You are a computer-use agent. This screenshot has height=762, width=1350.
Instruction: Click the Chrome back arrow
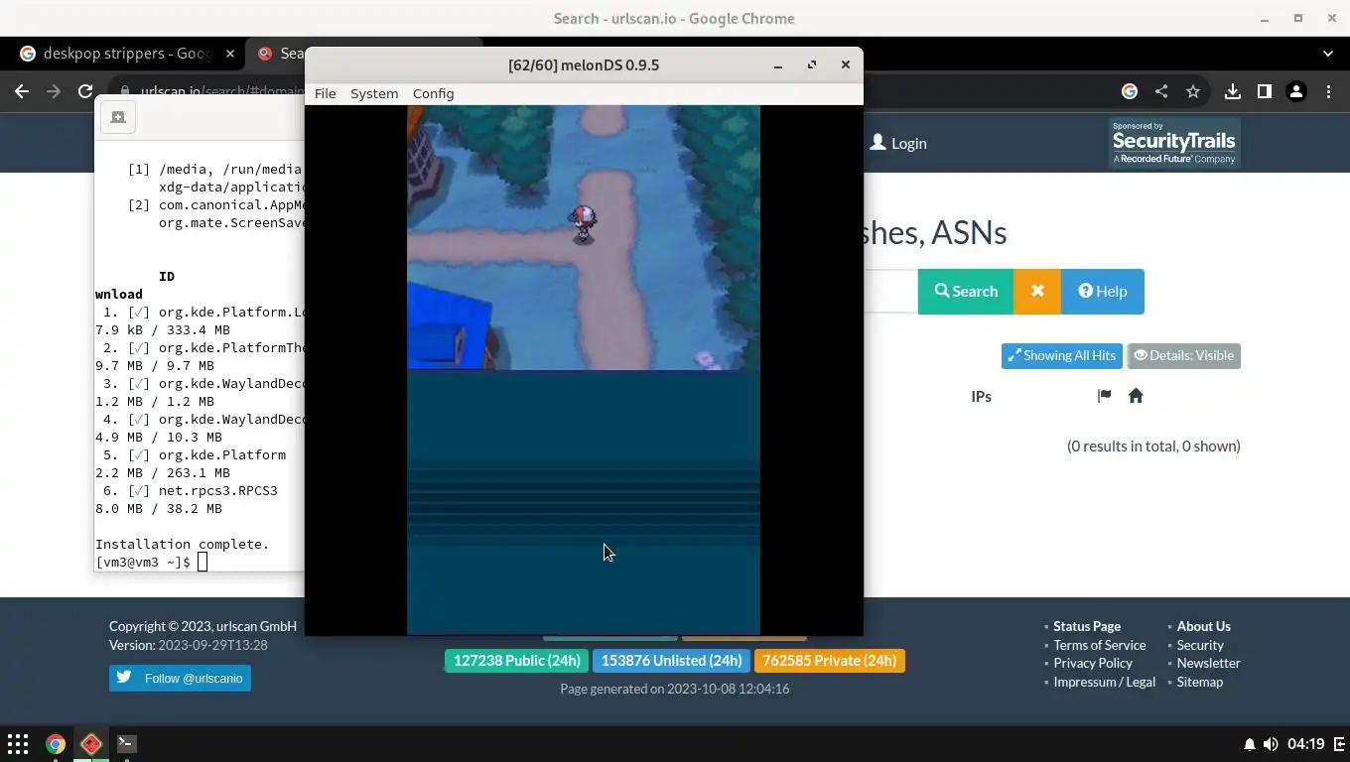click(x=22, y=91)
